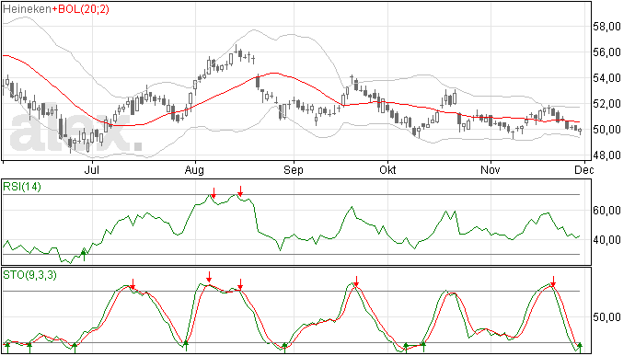Click the Dec month label
The height and width of the screenshot is (356, 635).
[x=584, y=169]
